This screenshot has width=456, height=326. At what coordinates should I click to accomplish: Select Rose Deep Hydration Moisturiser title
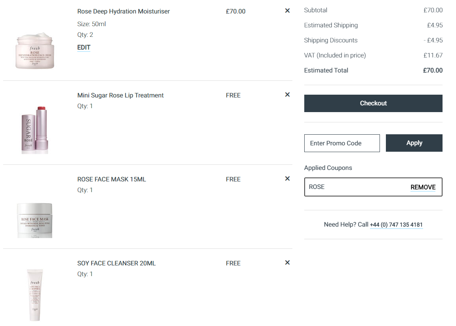click(x=123, y=11)
